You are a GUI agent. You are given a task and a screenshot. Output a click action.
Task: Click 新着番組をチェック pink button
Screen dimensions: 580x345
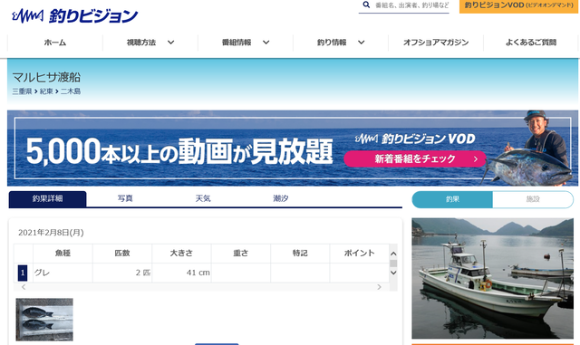point(415,159)
